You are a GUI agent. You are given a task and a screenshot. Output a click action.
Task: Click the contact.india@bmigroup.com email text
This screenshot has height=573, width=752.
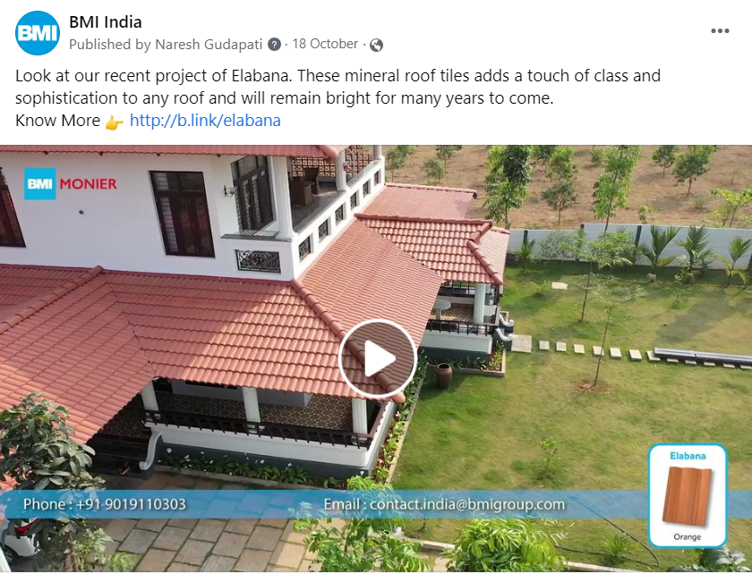click(x=467, y=504)
